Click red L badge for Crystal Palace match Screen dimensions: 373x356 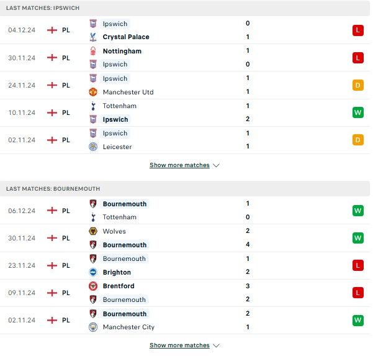click(x=357, y=30)
